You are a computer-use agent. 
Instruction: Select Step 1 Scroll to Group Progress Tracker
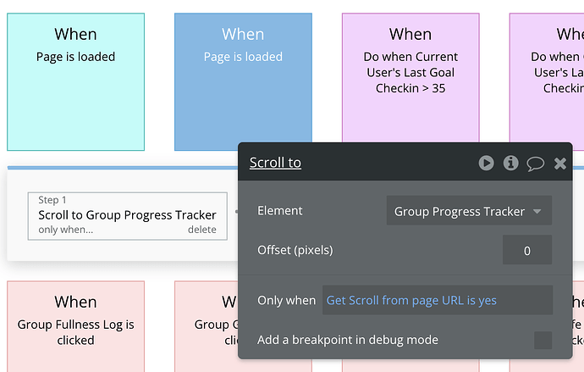[127, 216]
